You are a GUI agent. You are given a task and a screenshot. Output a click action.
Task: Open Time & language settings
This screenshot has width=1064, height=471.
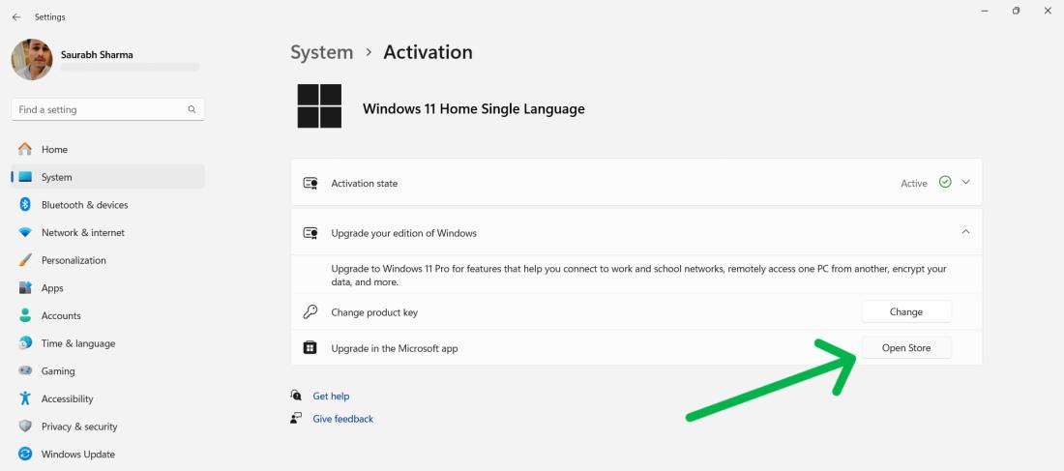(x=77, y=343)
